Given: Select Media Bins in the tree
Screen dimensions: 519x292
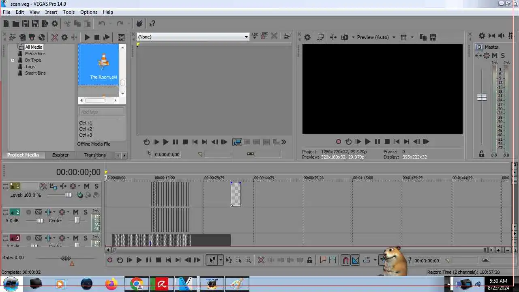Looking at the screenshot, I should click(x=35, y=54).
